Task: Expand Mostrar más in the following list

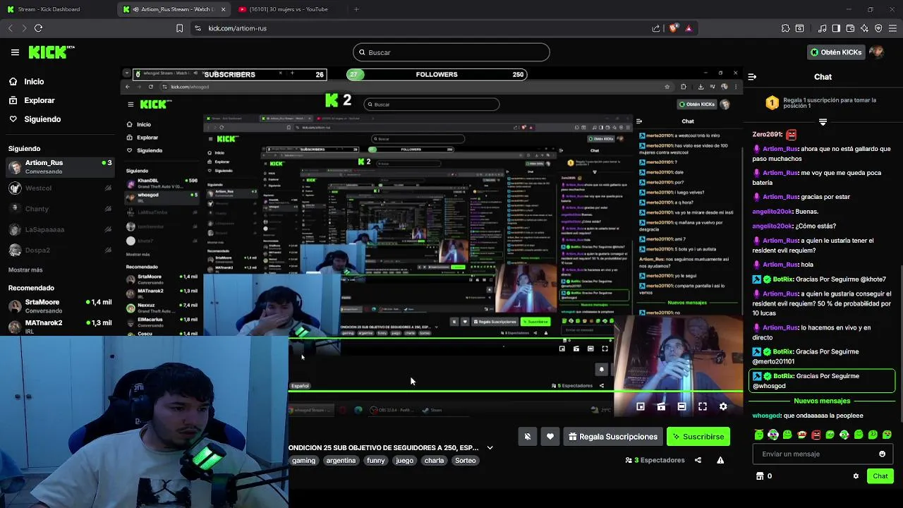Action: pyautogui.click(x=25, y=270)
